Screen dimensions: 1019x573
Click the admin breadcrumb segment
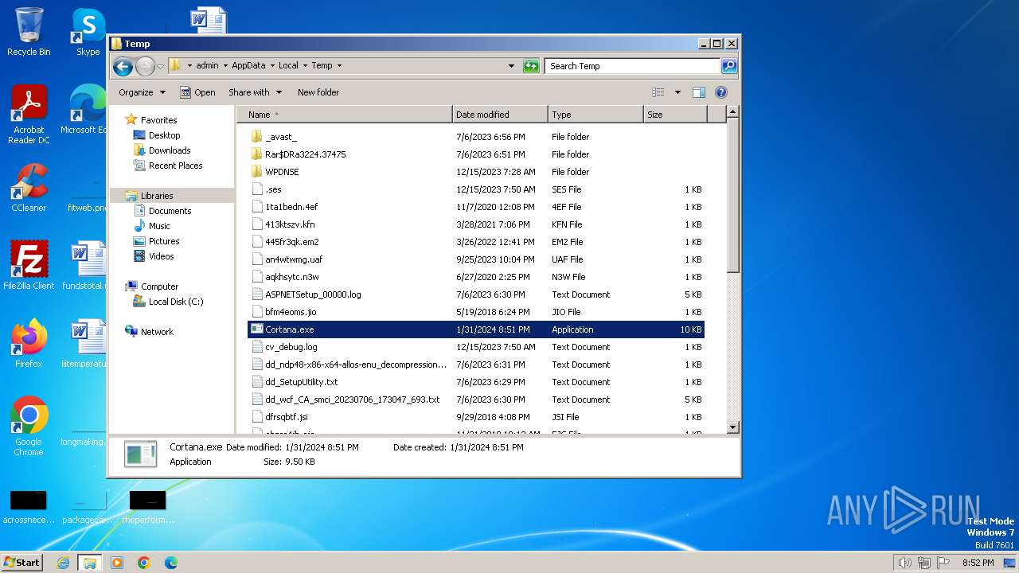207,66
